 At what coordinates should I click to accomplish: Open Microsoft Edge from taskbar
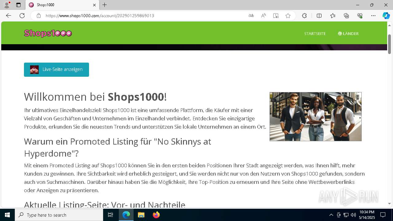(x=126, y=215)
